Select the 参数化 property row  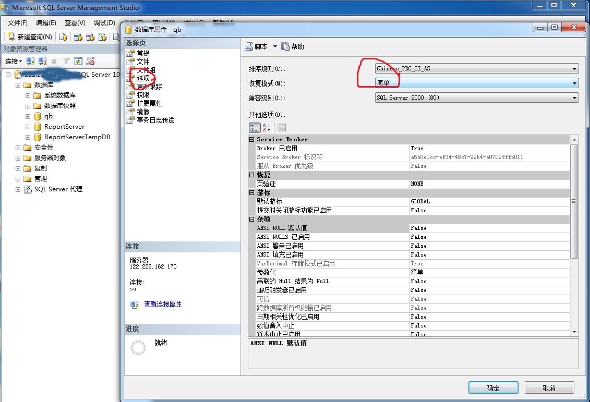pyautogui.click(x=413, y=272)
